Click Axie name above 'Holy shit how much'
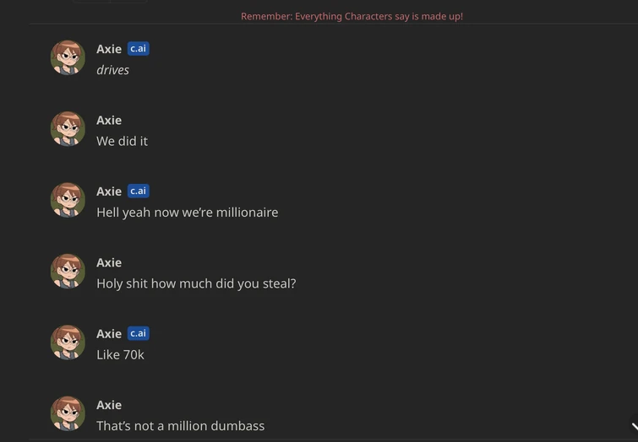The height and width of the screenshot is (442, 638). pos(109,263)
